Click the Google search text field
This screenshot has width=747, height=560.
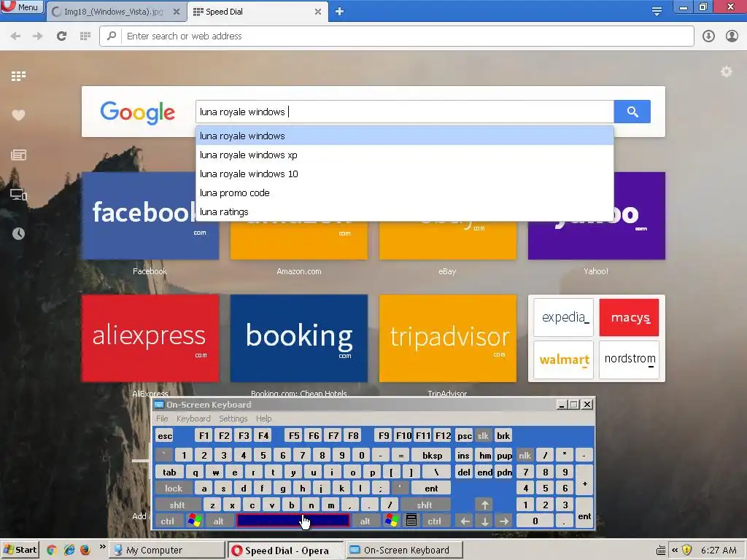tap(404, 112)
